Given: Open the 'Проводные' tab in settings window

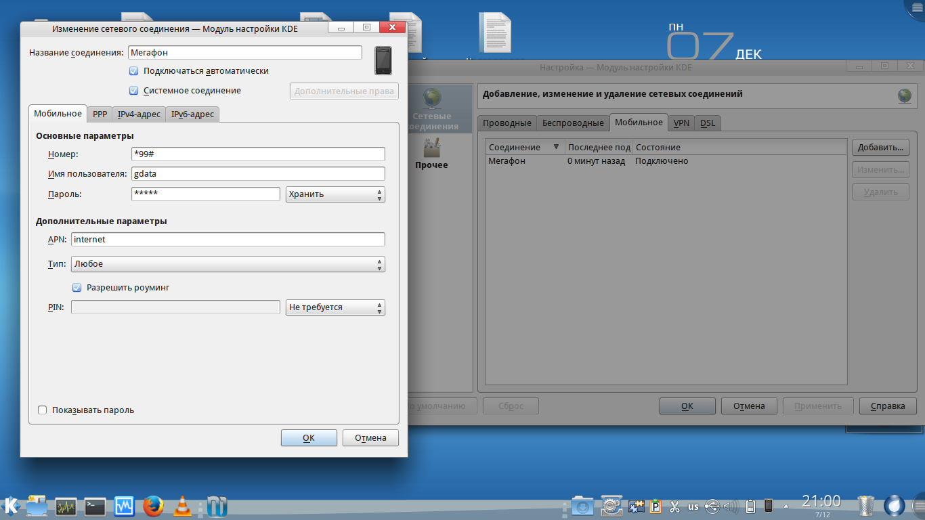Looking at the screenshot, I should (x=507, y=123).
